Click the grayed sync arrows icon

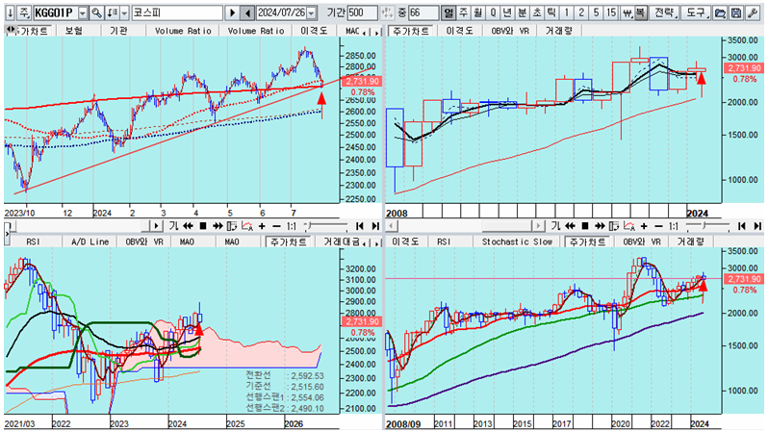pos(387,13)
